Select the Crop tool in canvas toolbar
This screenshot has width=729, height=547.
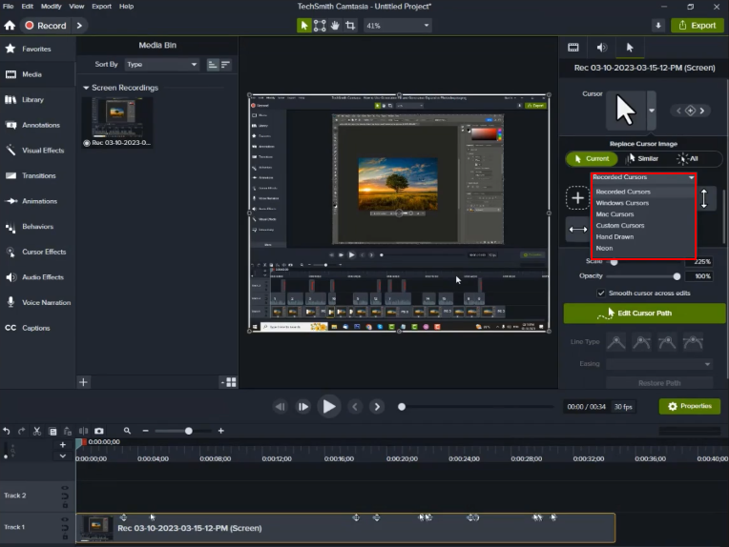[x=352, y=26]
